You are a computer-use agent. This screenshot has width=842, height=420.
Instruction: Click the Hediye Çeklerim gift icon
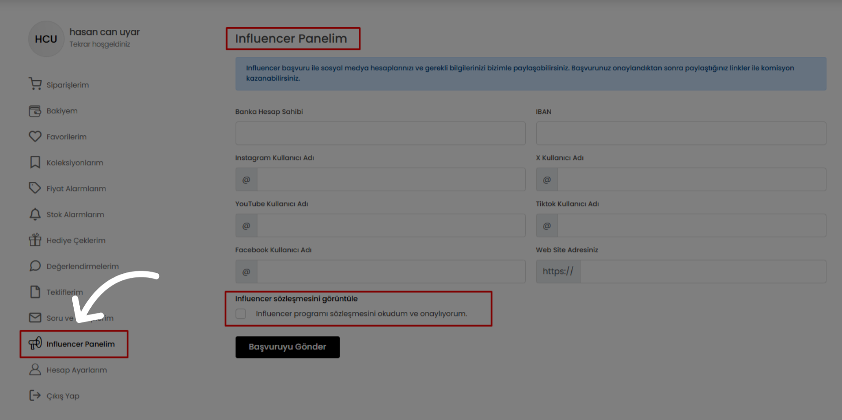35,240
